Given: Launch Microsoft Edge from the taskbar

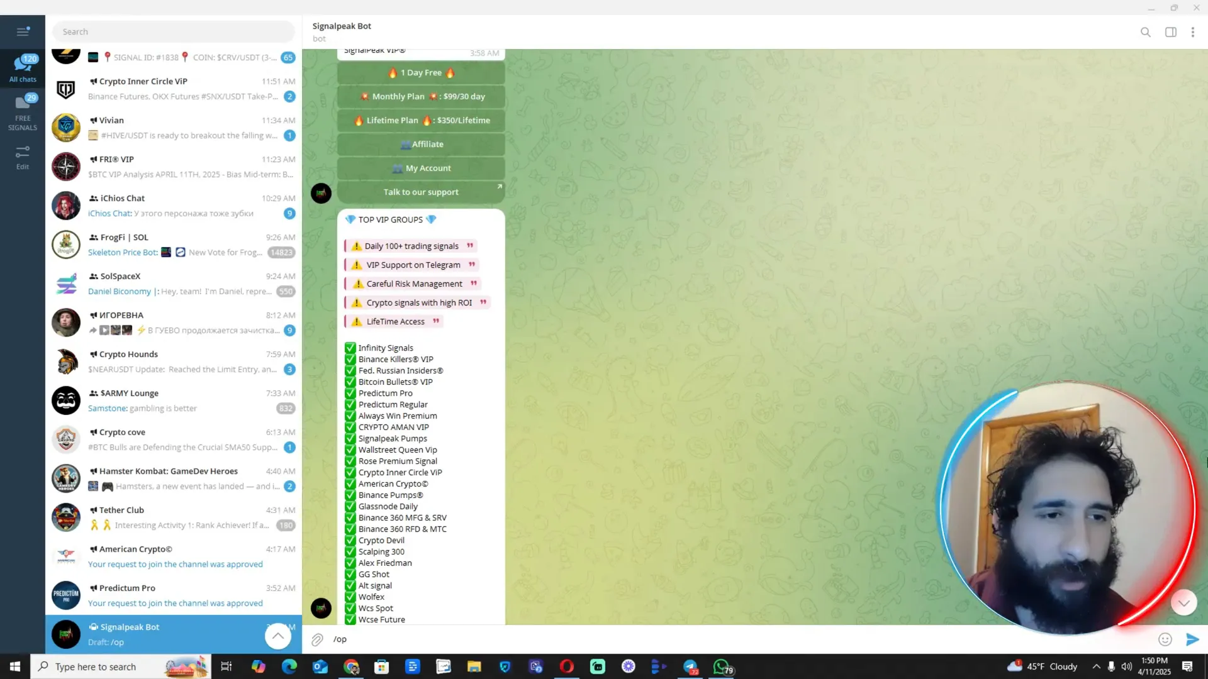Looking at the screenshot, I should click(289, 666).
